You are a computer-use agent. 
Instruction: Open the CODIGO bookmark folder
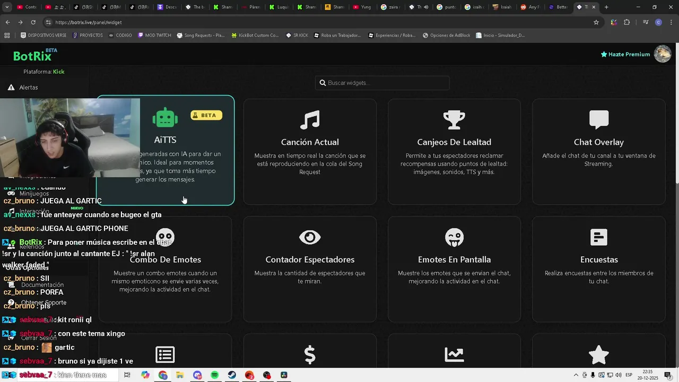[x=120, y=36]
